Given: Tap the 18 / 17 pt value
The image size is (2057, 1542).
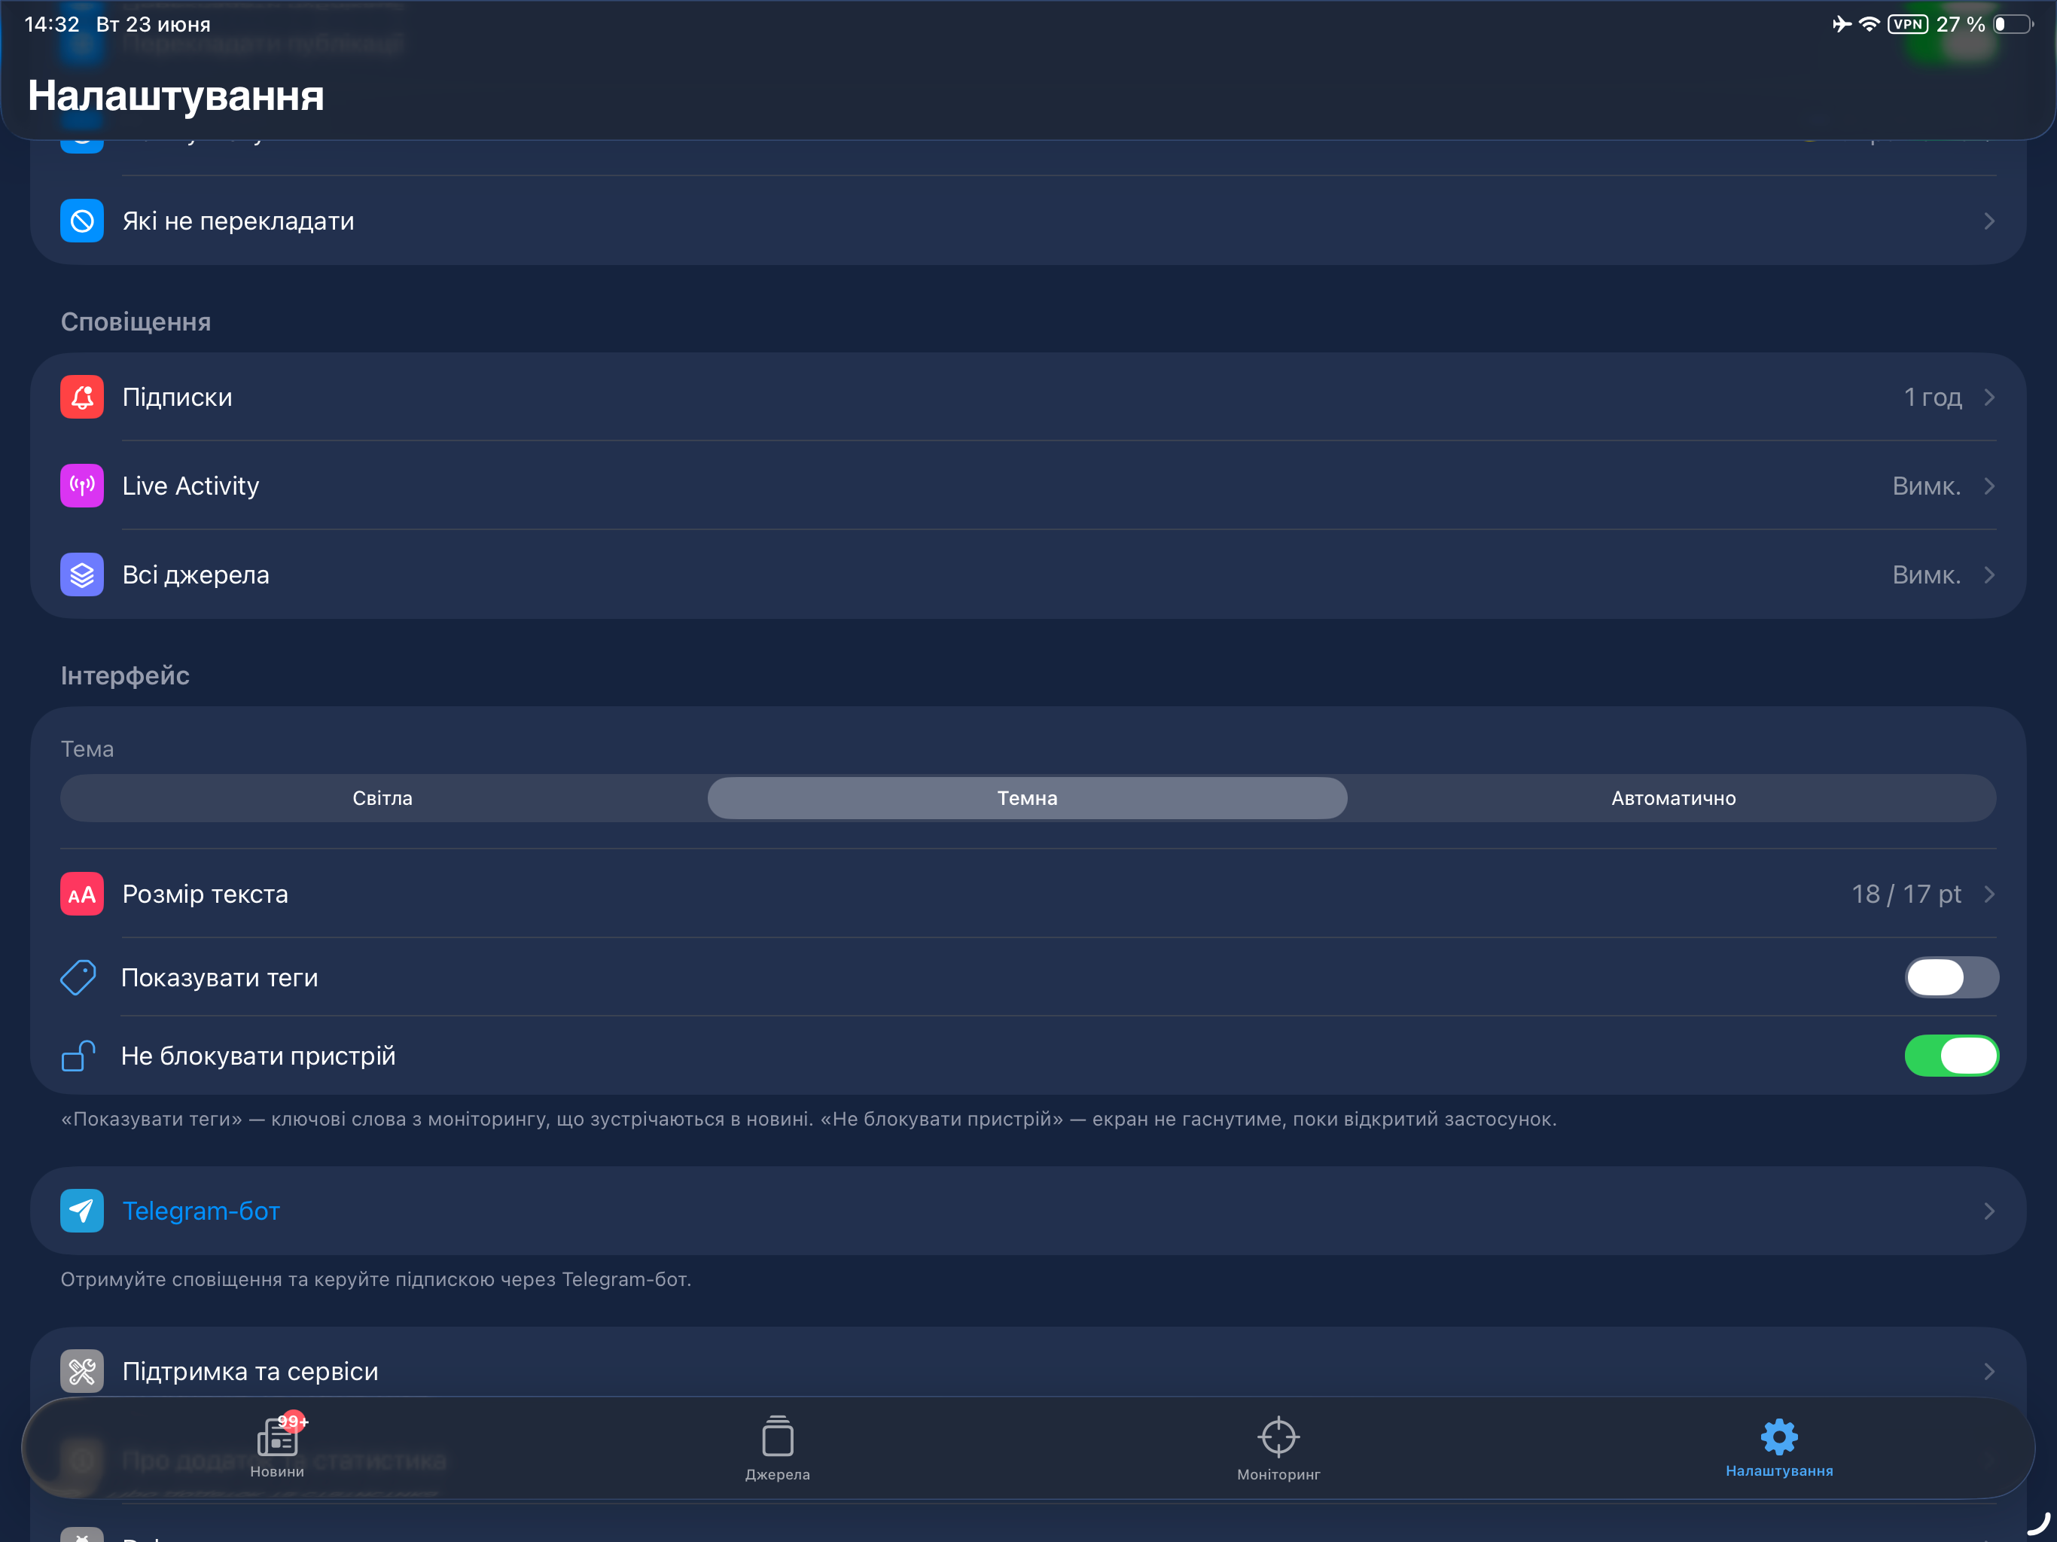Looking at the screenshot, I should (1906, 894).
